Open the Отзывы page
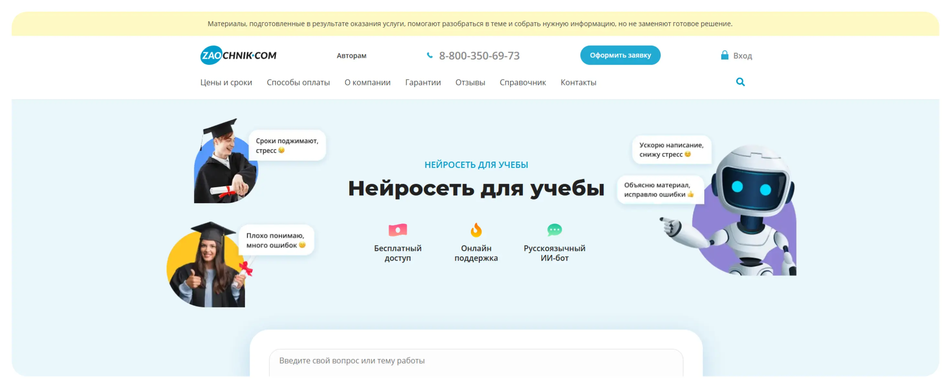This screenshot has width=951, height=388. pos(470,82)
